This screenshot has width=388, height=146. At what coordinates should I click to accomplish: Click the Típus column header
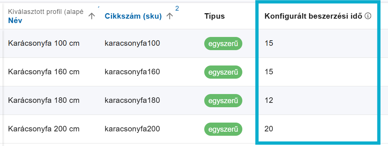pyautogui.click(x=214, y=16)
